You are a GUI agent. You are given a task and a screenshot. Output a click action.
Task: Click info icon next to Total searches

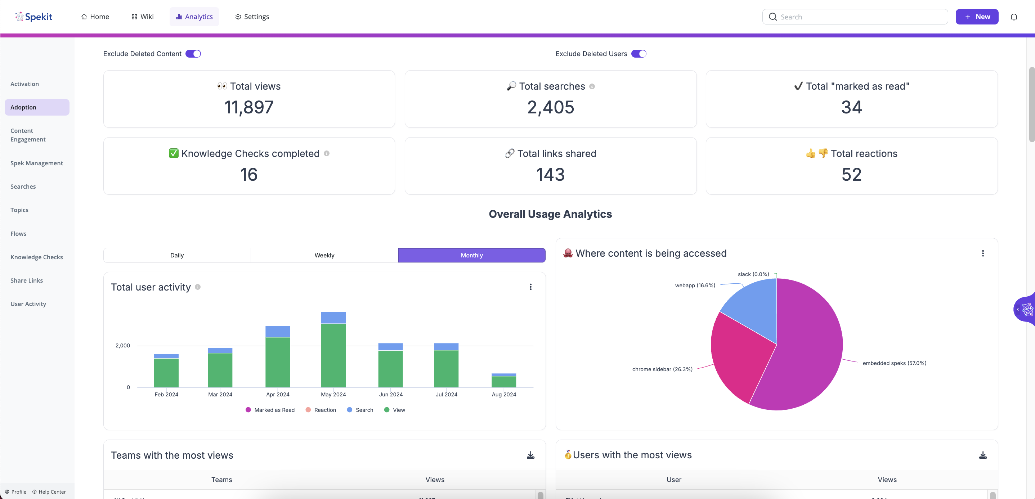click(x=592, y=86)
